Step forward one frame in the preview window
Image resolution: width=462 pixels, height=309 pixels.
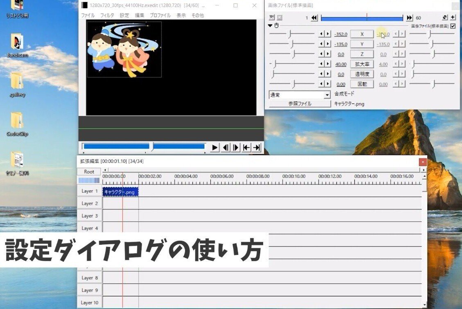pos(235,147)
